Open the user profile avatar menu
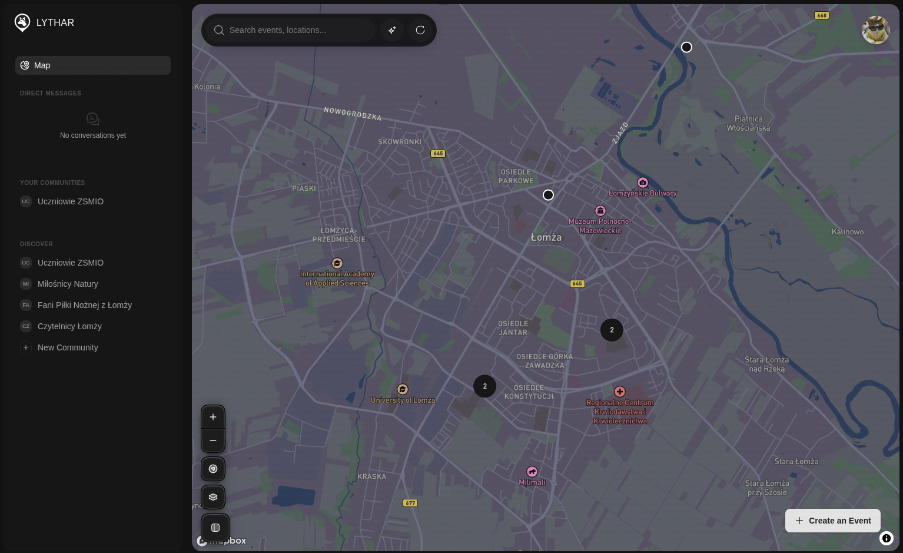Image resolution: width=903 pixels, height=553 pixels. coord(875,30)
